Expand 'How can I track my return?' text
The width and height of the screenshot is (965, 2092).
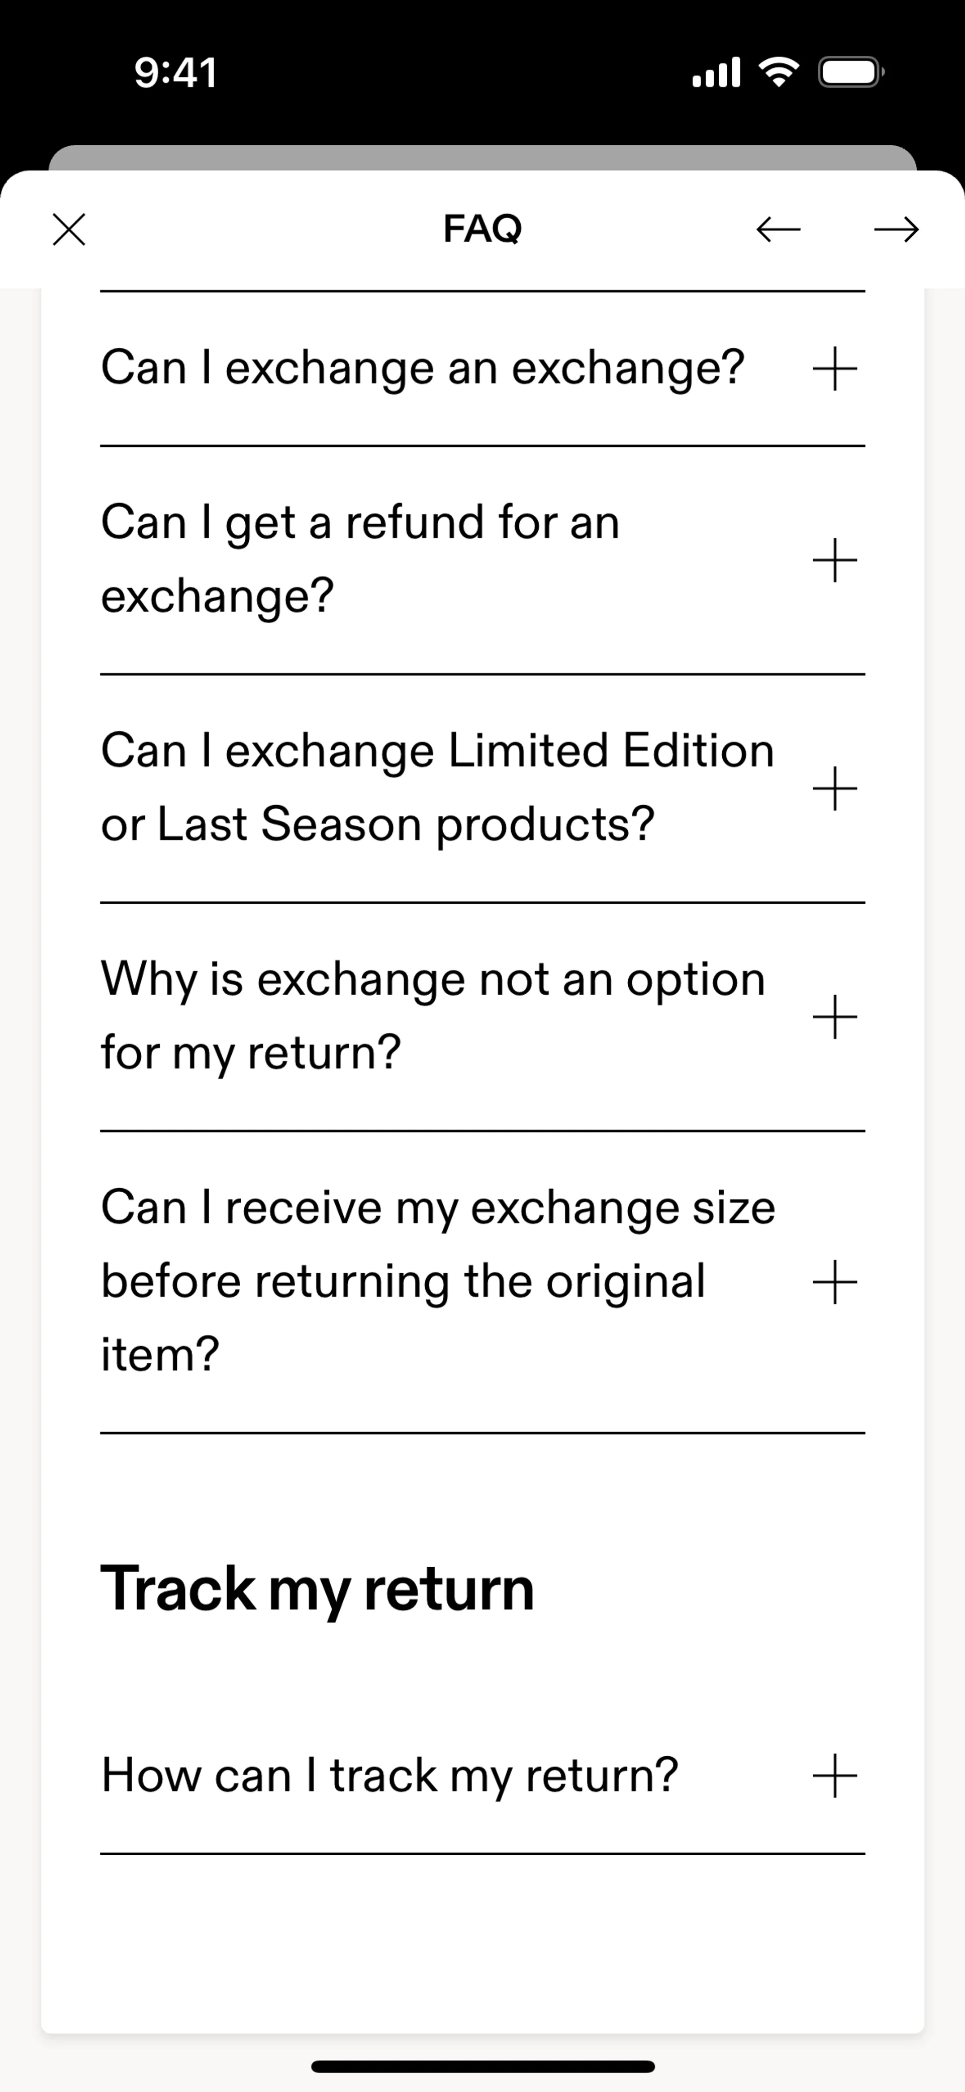(x=389, y=1775)
